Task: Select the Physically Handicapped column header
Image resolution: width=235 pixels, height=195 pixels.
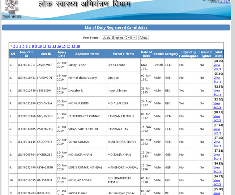Action: pos(188,54)
